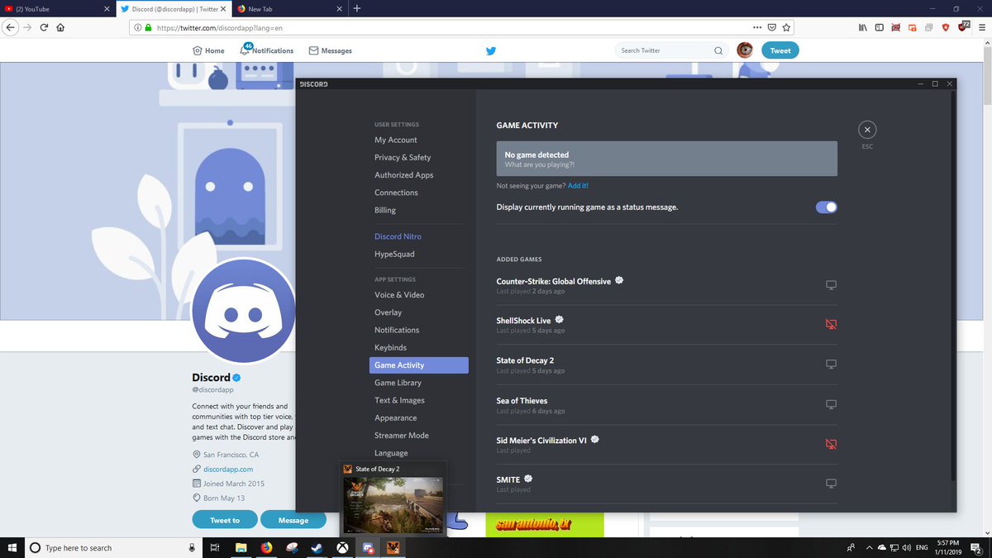Viewport: 992px width, 558px height.
Task: Toggle overlay for State of Decay 2
Action: coord(831,365)
